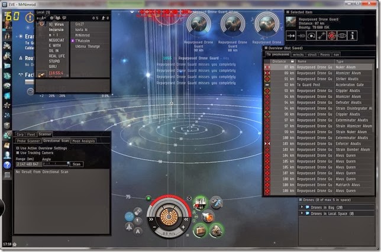Select the Matriarch Alvus overview row
This screenshot has width=381, height=252.
pos(318,185)
